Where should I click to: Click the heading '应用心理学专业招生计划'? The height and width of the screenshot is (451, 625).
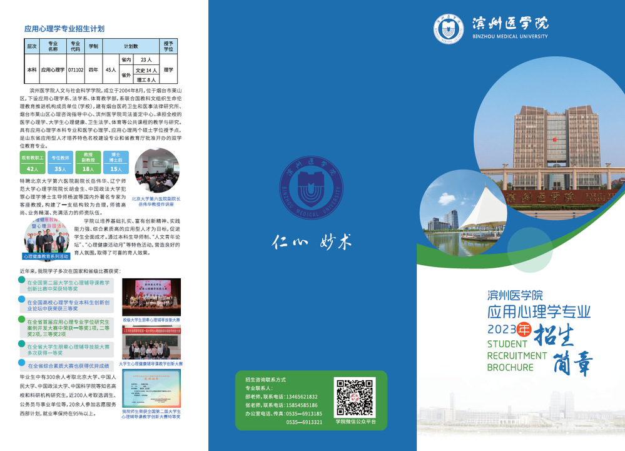pos(64,29)
